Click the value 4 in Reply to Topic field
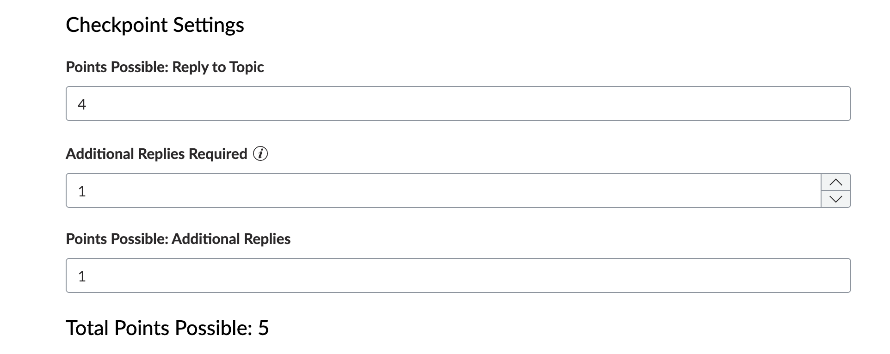The image size is (890, 354). point(82,104)
